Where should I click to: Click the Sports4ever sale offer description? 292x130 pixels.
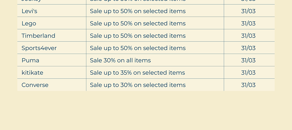pos(138,48)
